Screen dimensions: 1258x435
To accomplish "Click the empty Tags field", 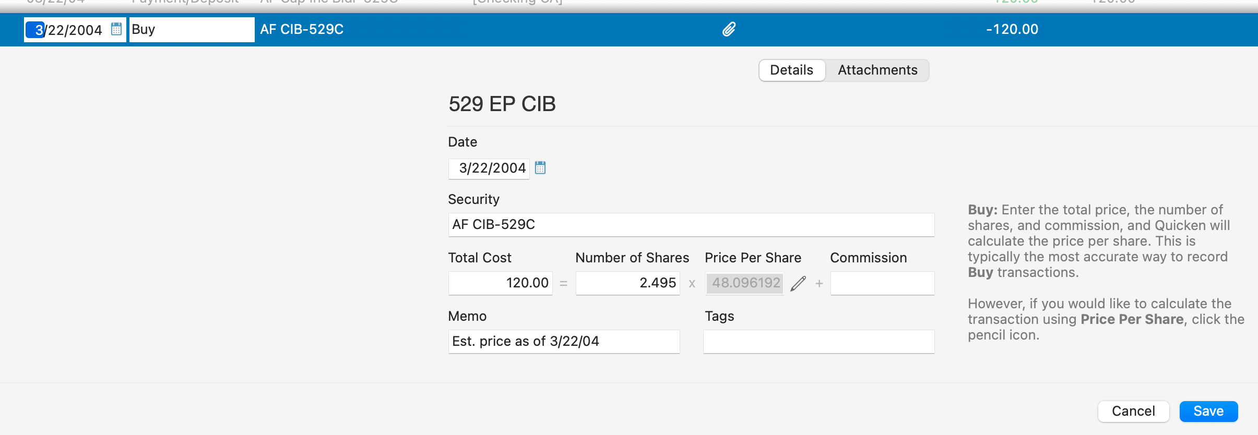I will 818,342.
